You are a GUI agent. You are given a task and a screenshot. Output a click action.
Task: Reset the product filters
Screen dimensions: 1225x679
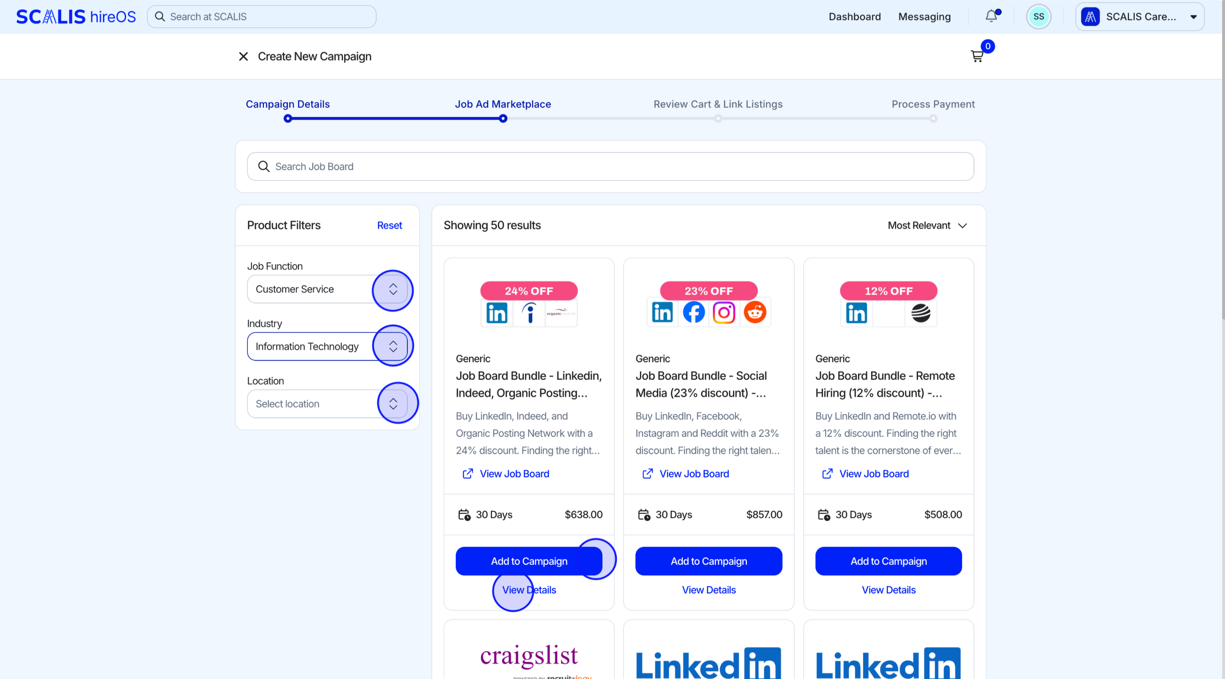point(389,226)
